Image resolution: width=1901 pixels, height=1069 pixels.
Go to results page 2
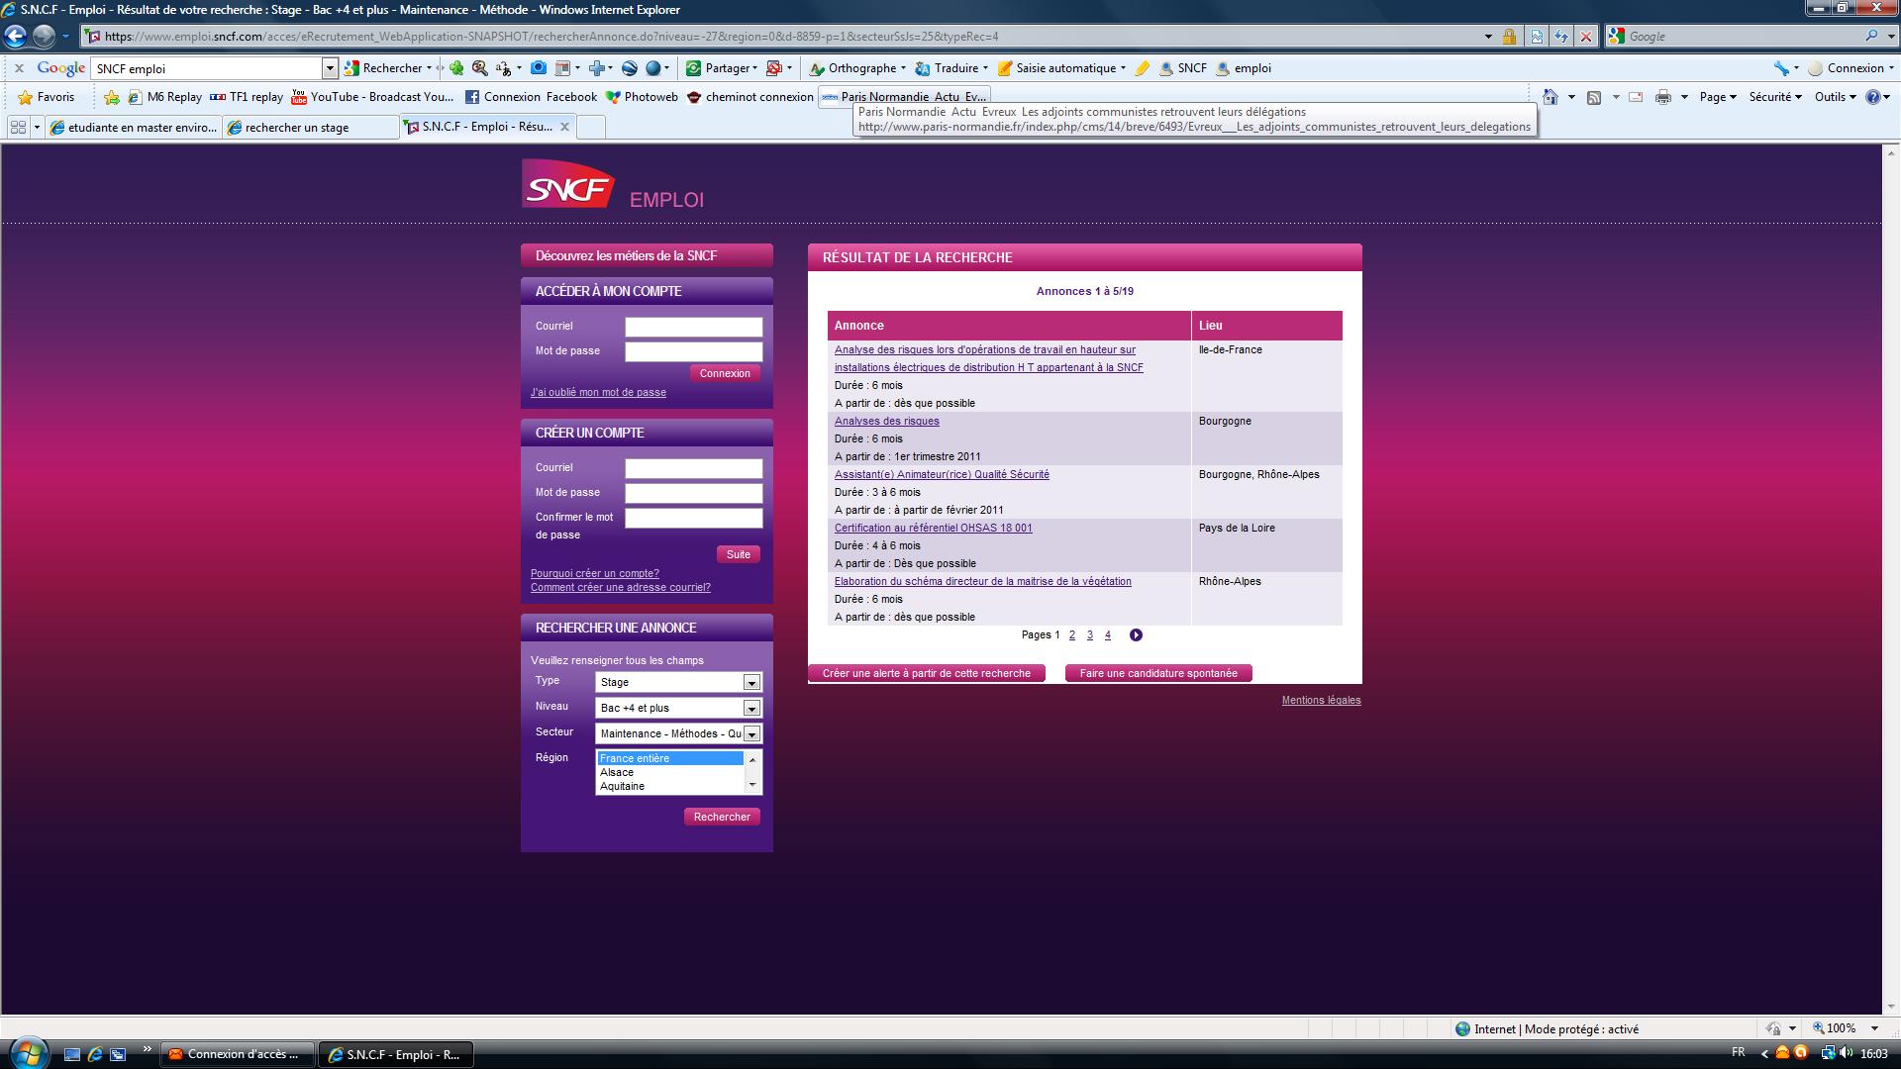click(1072, 635)
